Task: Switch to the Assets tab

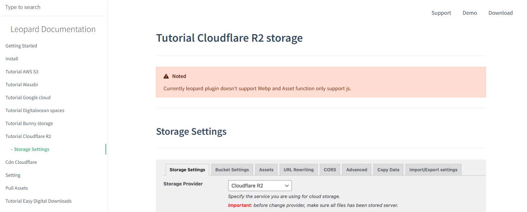Action: (x=266, y=170)
